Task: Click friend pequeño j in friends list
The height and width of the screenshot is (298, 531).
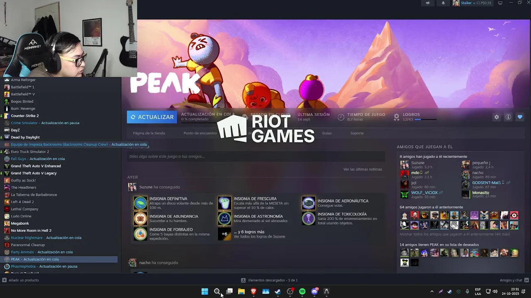Action: pos(481,163)
